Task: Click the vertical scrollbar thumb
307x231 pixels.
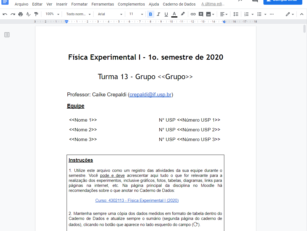Action: [x=305, y=29]
